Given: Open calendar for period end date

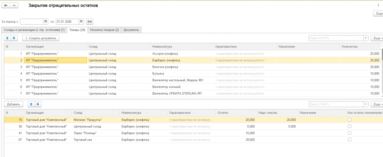Looking at the screenshot, I should 81,21.
